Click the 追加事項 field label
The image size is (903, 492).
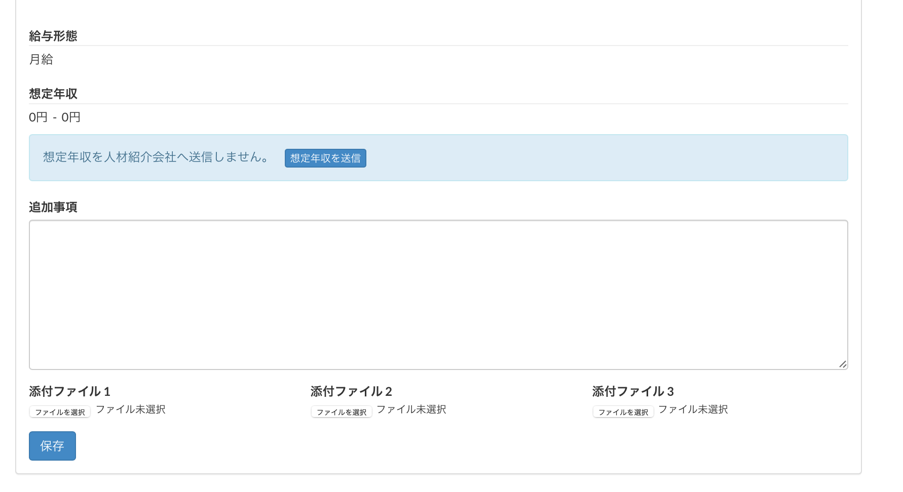[53, 207]
